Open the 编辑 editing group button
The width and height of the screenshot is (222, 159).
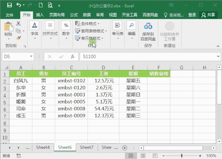coord(131,30)
